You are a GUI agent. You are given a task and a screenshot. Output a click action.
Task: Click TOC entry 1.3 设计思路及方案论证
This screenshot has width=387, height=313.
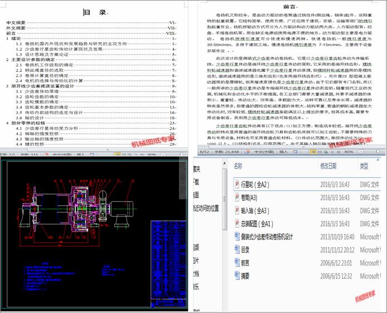pos(42,54)
